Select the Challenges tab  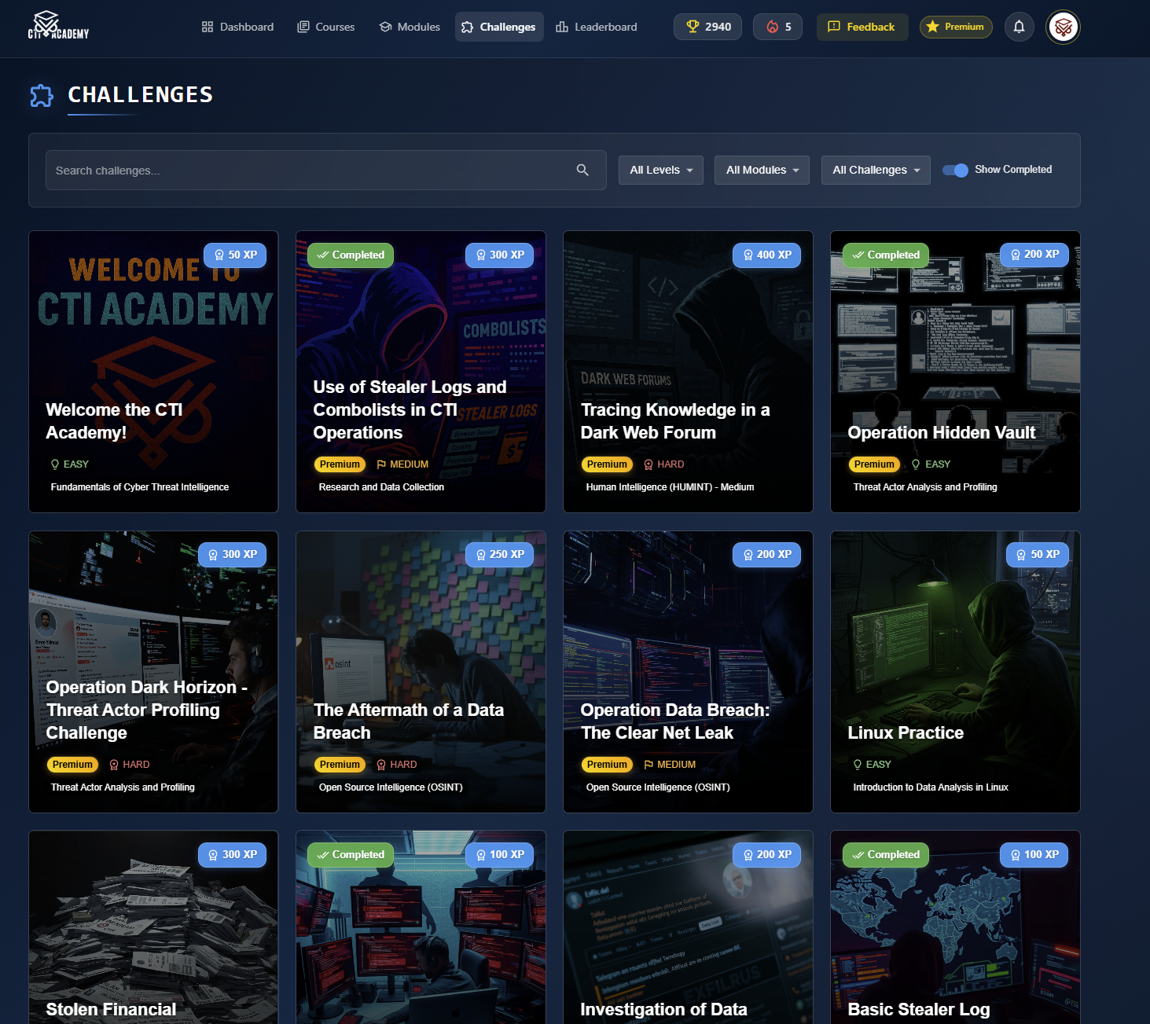[x=499, y=27]
